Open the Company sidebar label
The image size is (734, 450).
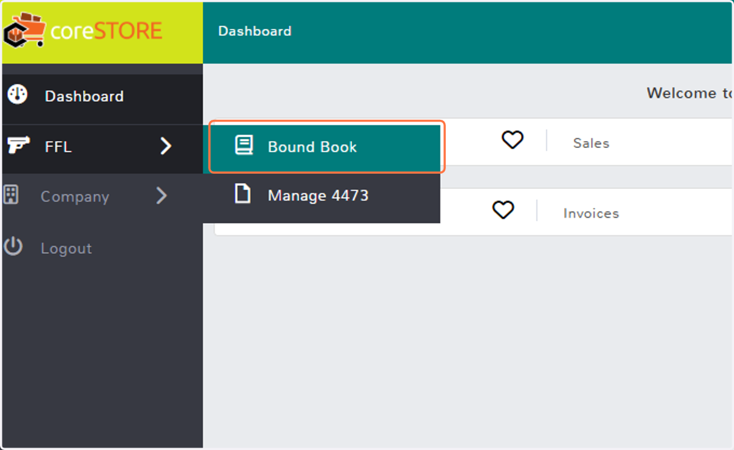tap(75, 197)
